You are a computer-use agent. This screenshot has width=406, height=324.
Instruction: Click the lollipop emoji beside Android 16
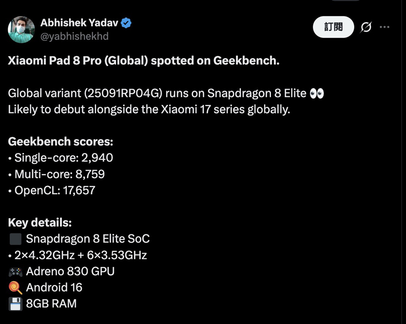[15, 288]
